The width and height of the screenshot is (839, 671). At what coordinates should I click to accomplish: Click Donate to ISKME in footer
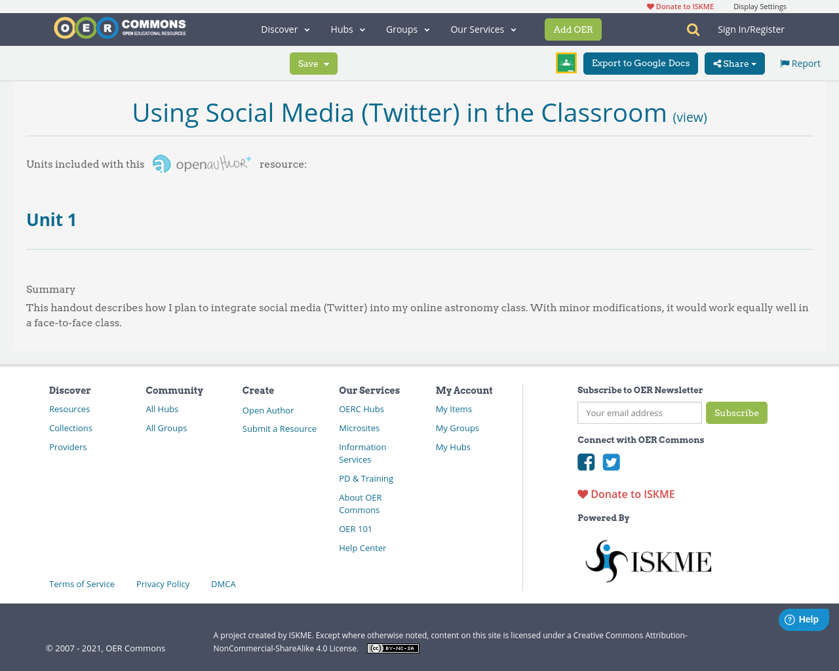point(625,493)
